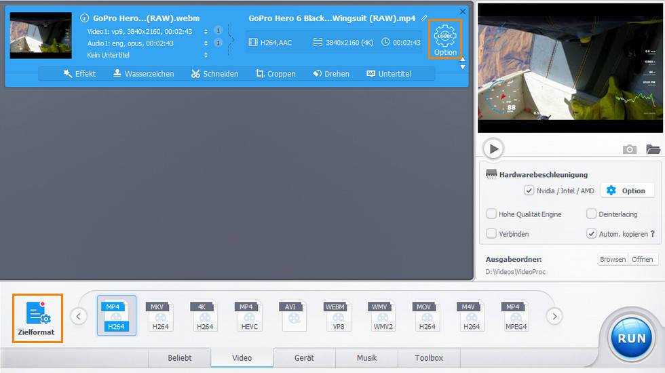The image size is (665, 373).
Task: Select the MP4 H264 format preset
Action: point(116,316)
